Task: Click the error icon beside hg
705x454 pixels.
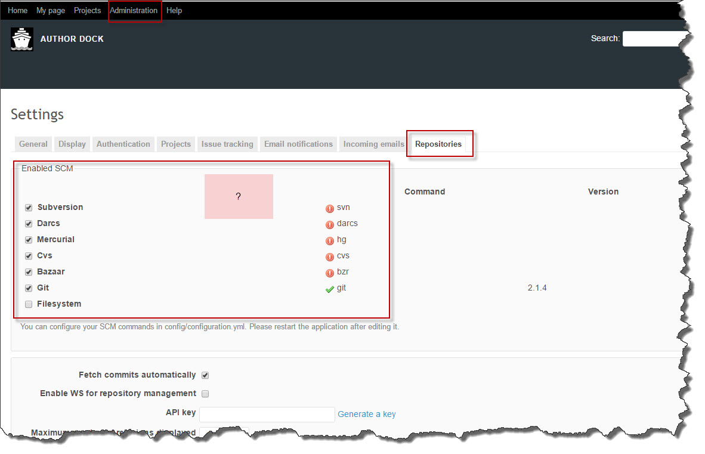Action: pyautogui.click(x=330, y=240)
